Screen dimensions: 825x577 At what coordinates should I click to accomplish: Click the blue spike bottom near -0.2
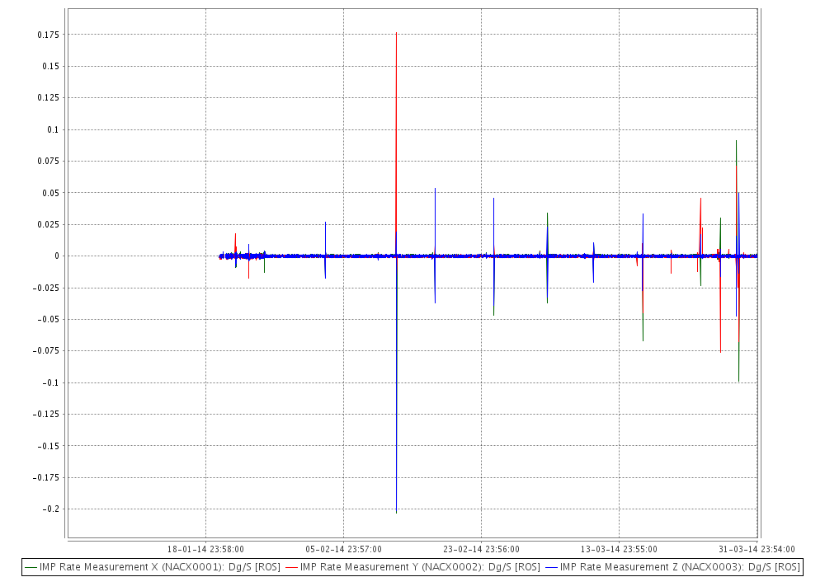pos(396,512)
